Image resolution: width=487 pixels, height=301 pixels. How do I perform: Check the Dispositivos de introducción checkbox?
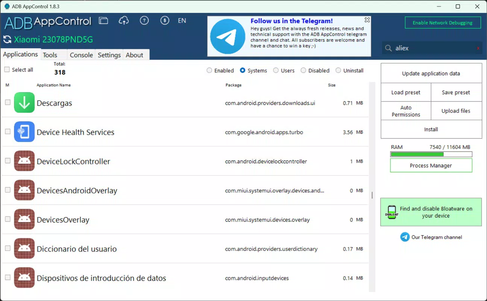8,277
